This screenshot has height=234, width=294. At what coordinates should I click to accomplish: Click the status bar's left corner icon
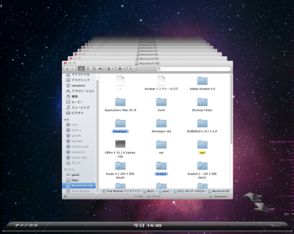tap(65, 196)
